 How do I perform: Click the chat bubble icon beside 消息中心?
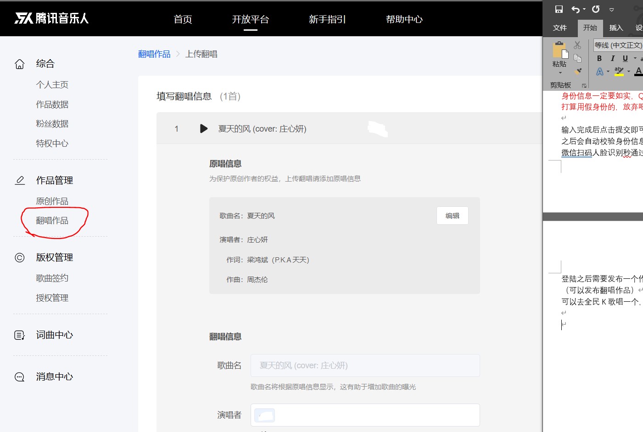click(x=20, y=377)
